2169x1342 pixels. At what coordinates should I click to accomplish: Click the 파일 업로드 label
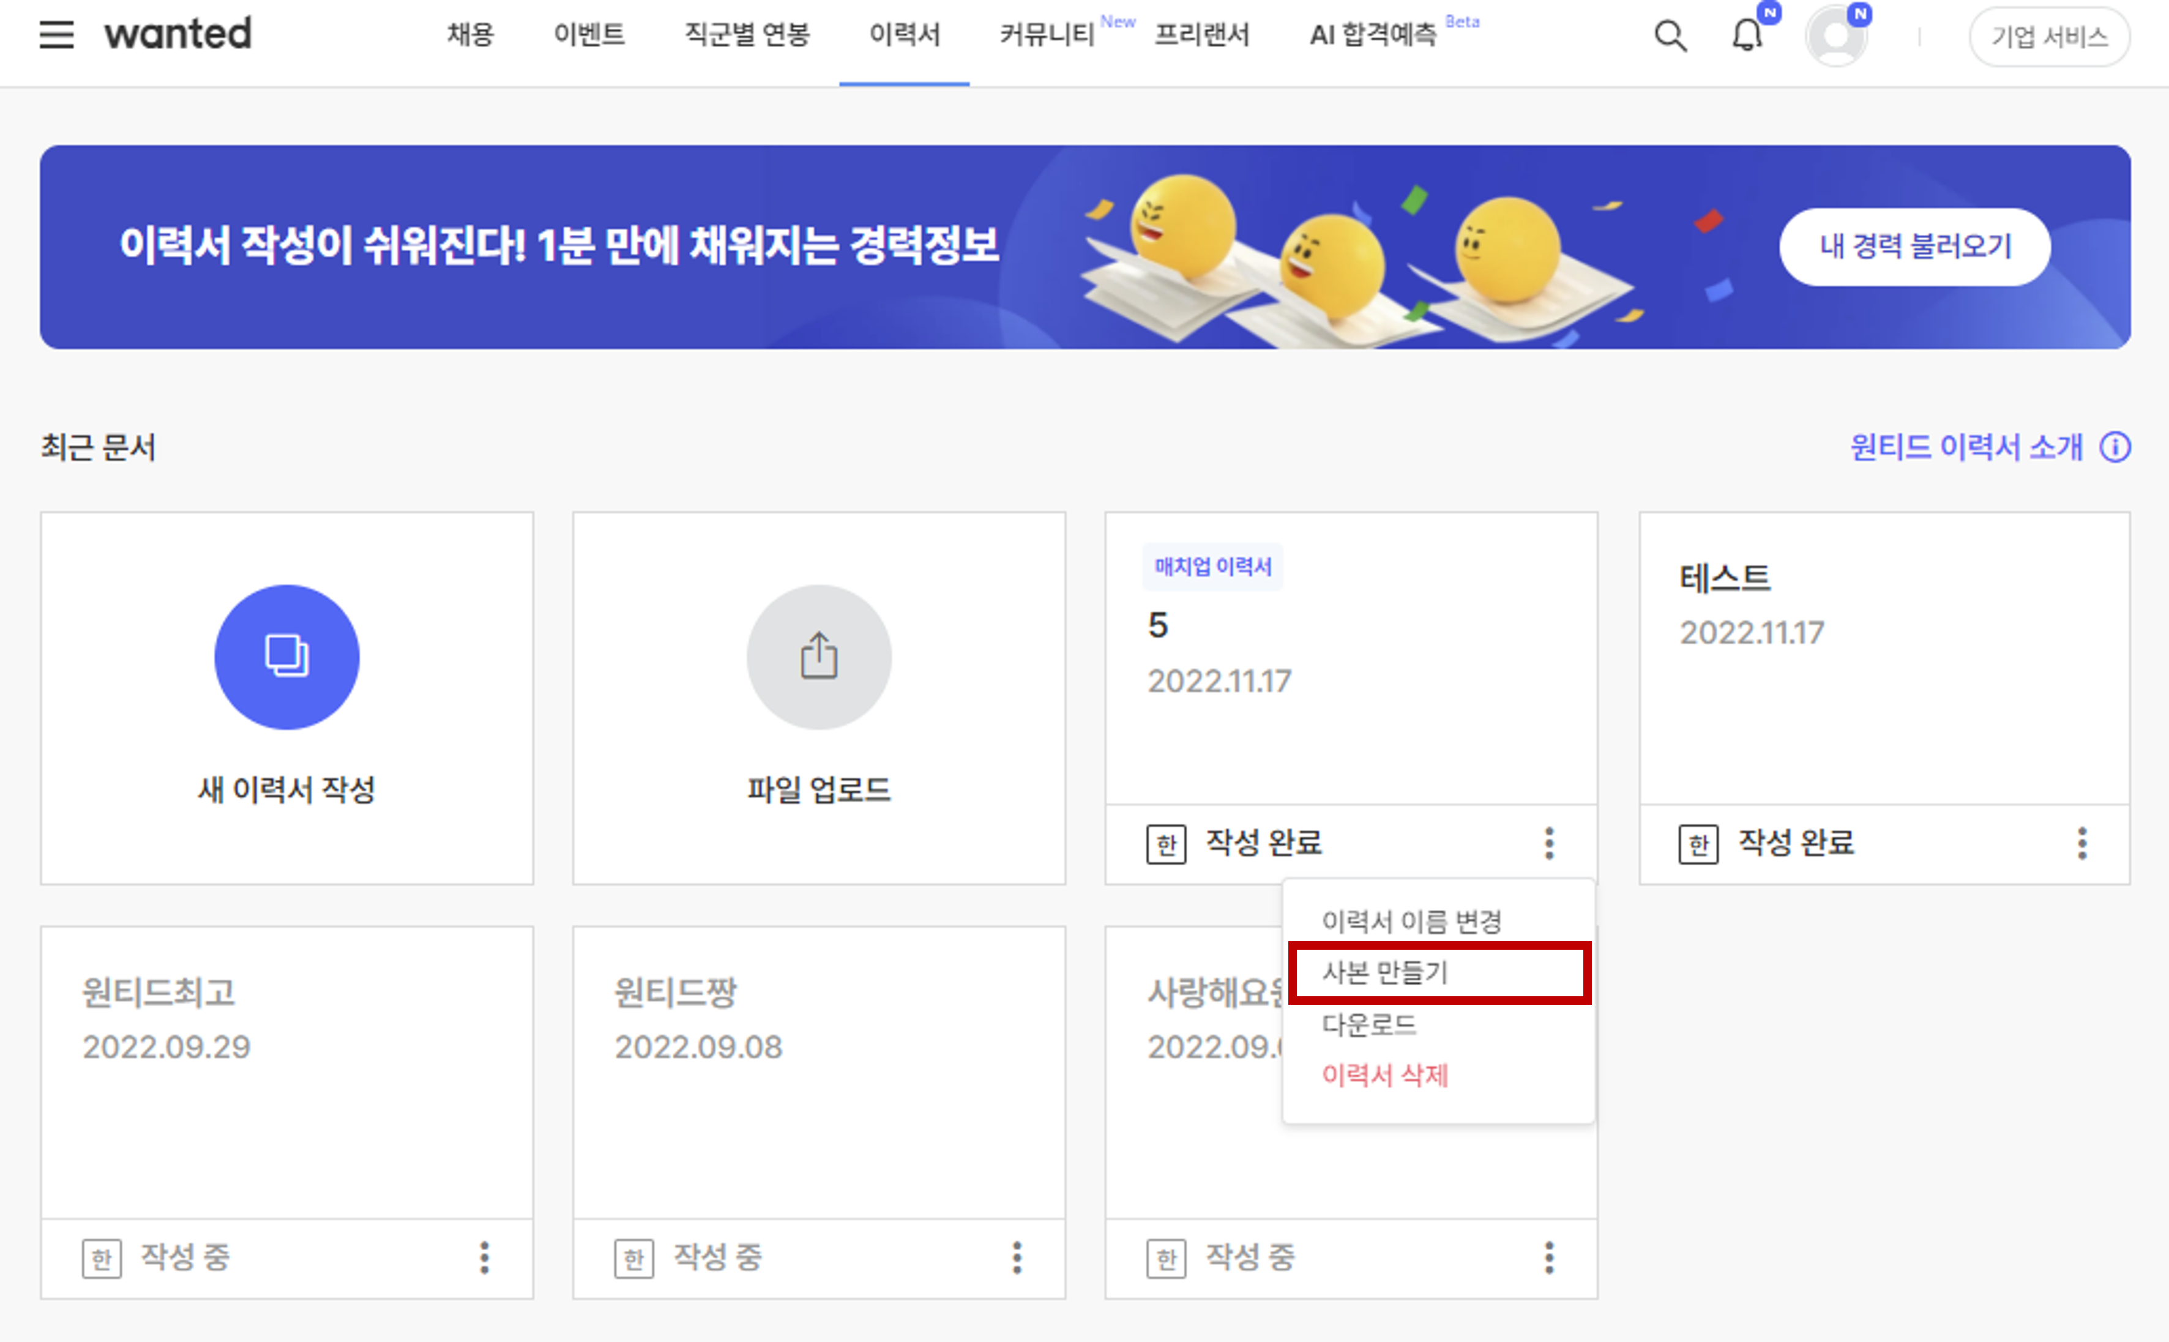[819, 789]
